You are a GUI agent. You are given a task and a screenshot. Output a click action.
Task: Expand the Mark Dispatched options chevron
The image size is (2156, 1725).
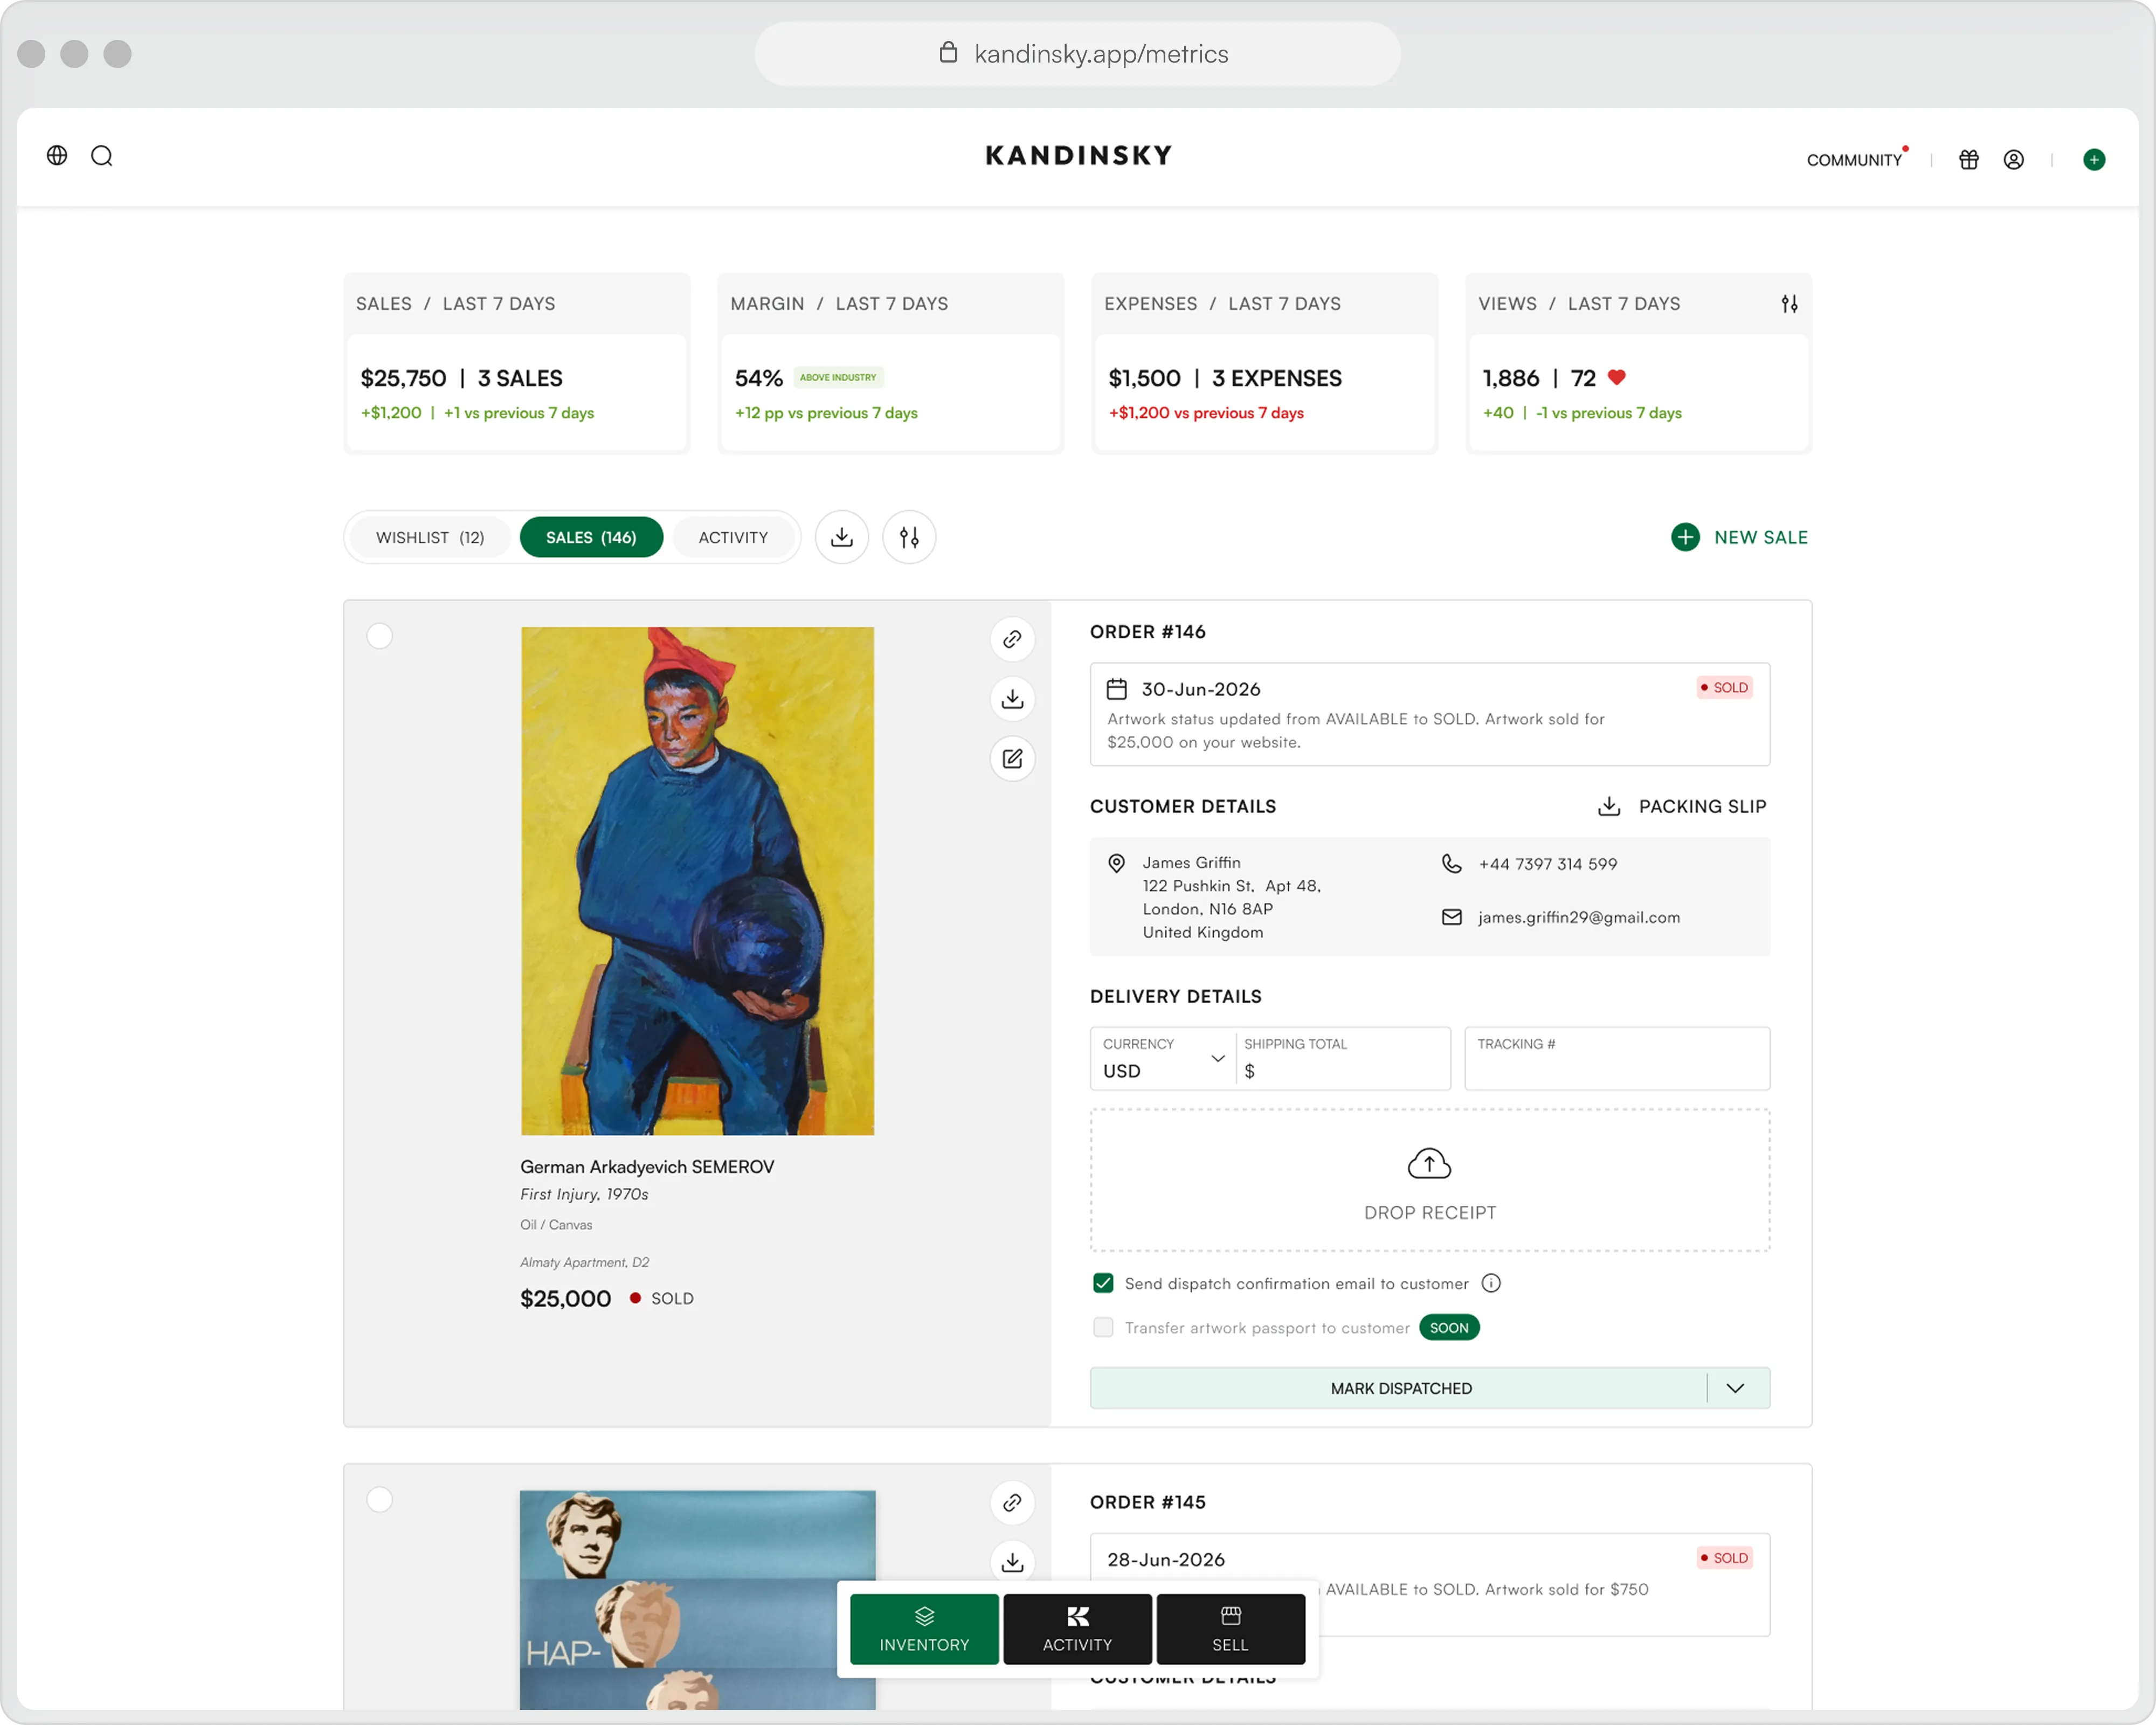[x=1735, y=1388]
